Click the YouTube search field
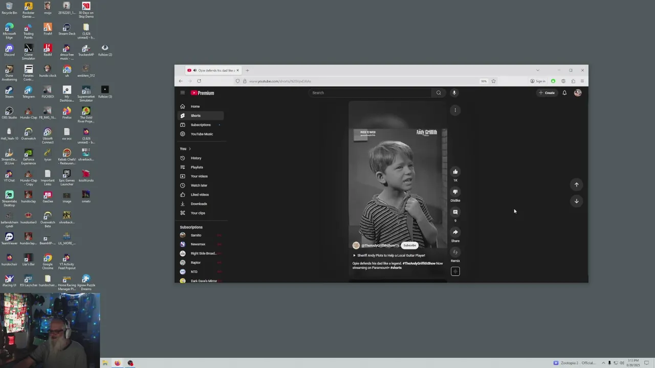The height and width of the screenshot is (368, 655). click(x=370, y=93)
